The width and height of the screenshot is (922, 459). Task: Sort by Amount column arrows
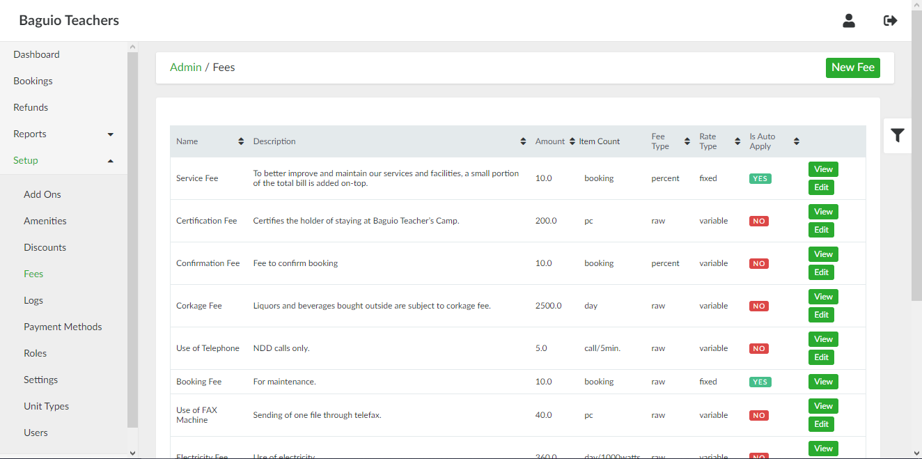(572, 141)
